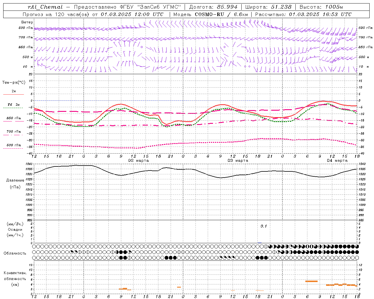The height and width of the screenshot is (299, 374).
Task: Click the 'Рассчитано: 01.03.2025 16:53 UTC' timestamp
Action: [303, 14]
